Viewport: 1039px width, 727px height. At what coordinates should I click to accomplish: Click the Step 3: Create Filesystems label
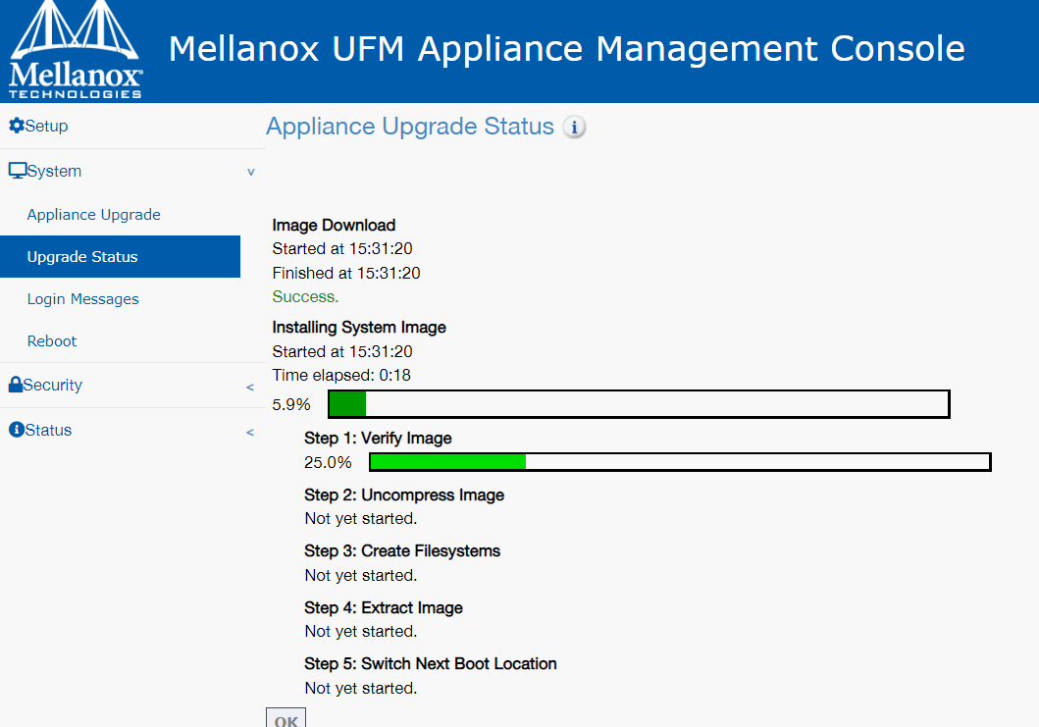click(x=402, y=551)
